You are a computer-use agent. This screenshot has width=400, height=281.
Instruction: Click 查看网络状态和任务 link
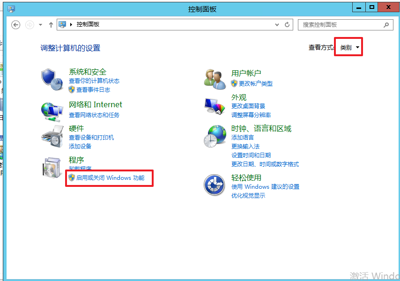tap(94, 115)
